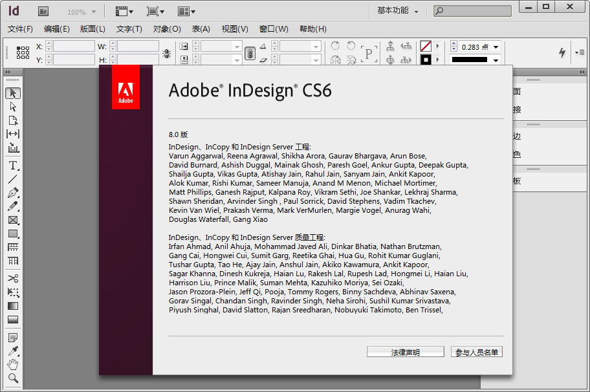
Task: Expand fill swatch arrow in control panel
Action: (437, 47)
